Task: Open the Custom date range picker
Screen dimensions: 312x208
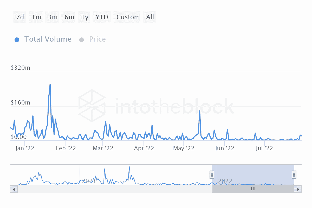Action: (128, 17)
